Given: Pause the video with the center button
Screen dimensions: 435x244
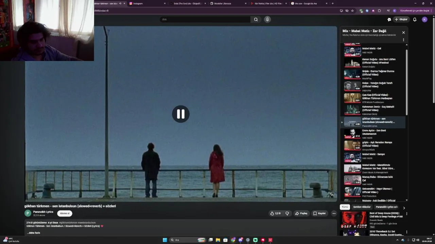Looking at the screenshot, I should 180,114.
